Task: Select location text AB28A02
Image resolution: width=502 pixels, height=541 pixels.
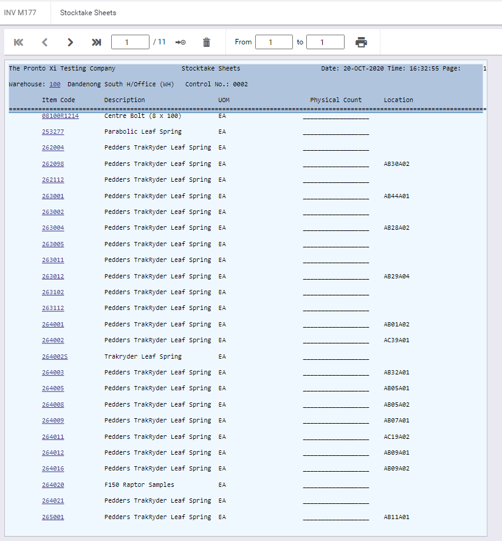Action: [x=396, y=228]
